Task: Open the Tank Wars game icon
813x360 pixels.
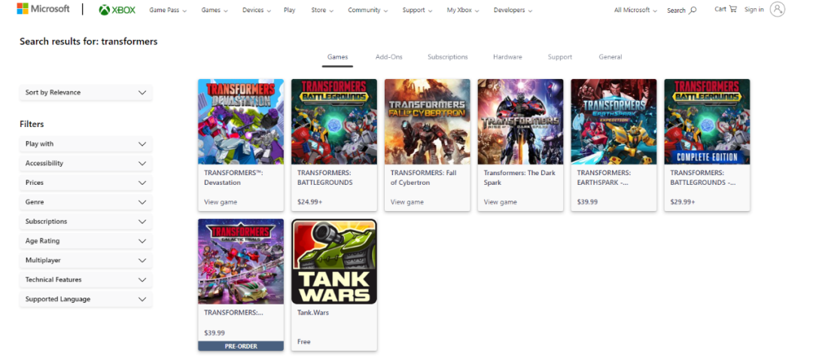Action: tap(334, 261)
